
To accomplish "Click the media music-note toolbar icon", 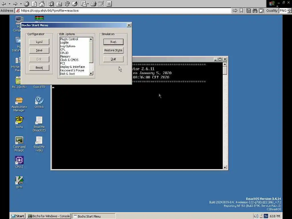I will point(67,3).
